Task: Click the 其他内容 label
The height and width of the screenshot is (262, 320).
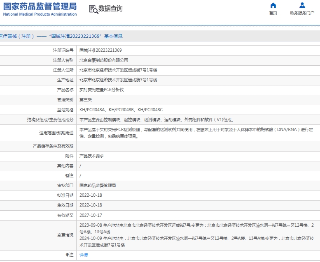Action: pyautogui.click(x=65, y=166)
